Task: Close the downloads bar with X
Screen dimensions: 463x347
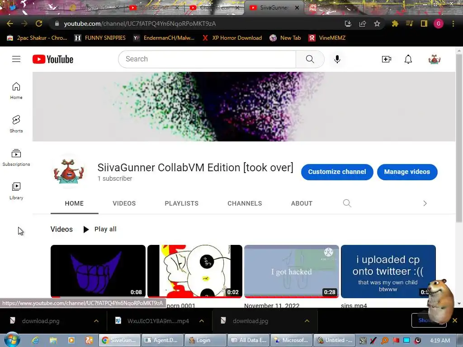Action: click(455, 320)
